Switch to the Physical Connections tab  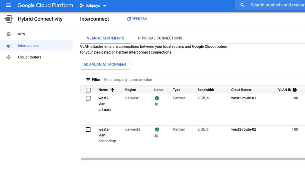click(x=160, y=38)
